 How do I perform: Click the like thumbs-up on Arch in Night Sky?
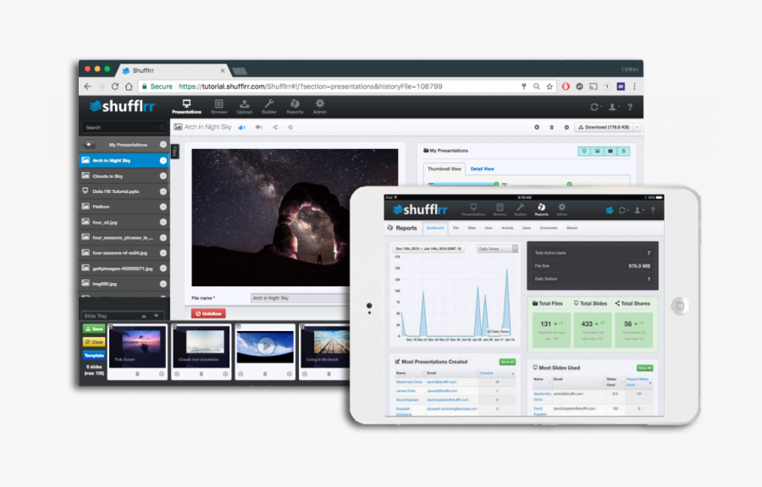point(241,127)
